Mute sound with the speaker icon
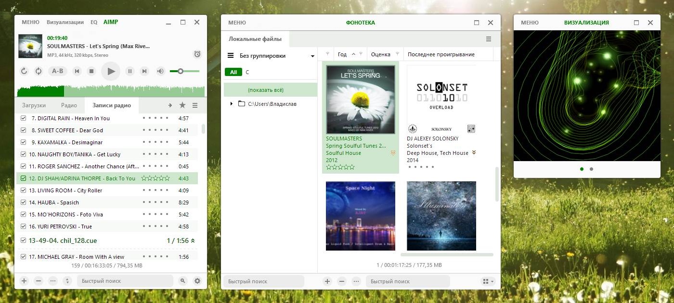The width and height of the screenshot is (674, 303). (160, 71)
